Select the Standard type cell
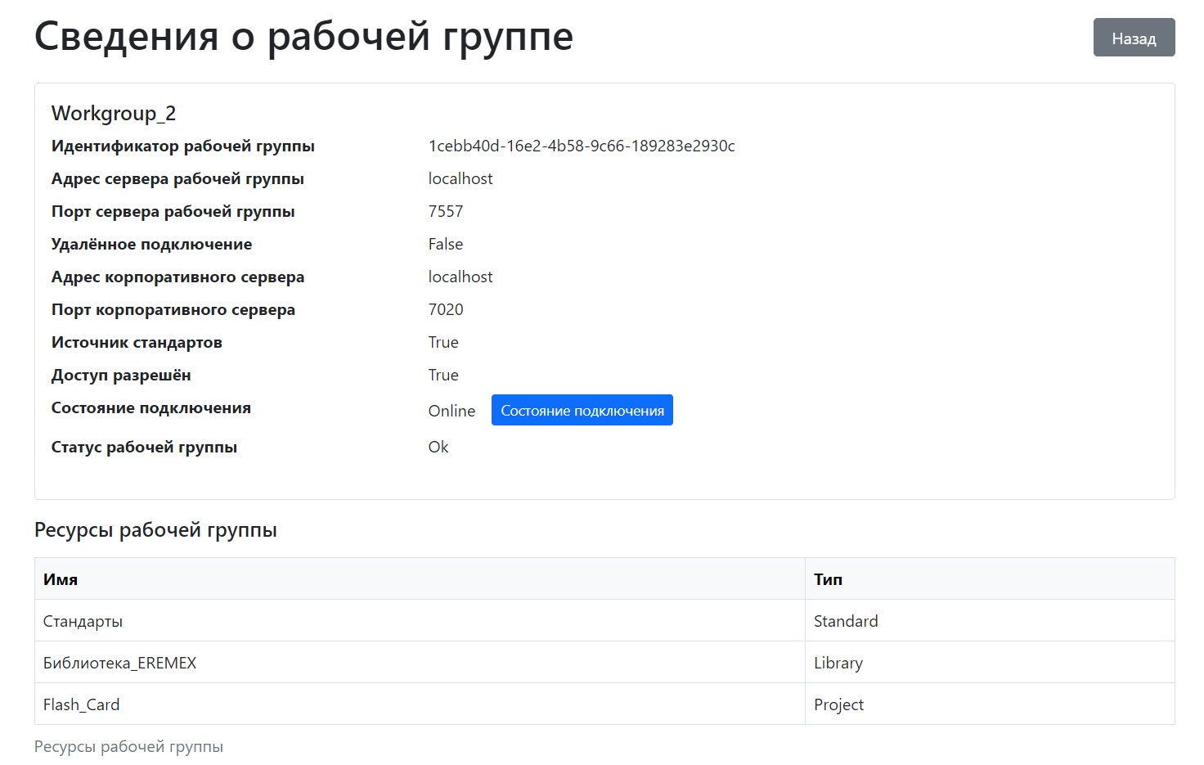This screenshot has width=1204, height=765. click(x=846, y=620)
